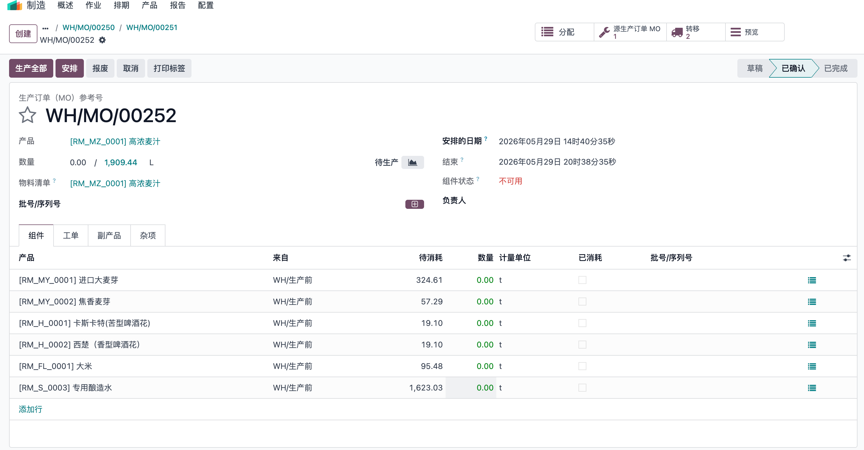Viewport: 864px width, 450px height.
Task: Open the 排期 menu
Action: pos(122,5)
